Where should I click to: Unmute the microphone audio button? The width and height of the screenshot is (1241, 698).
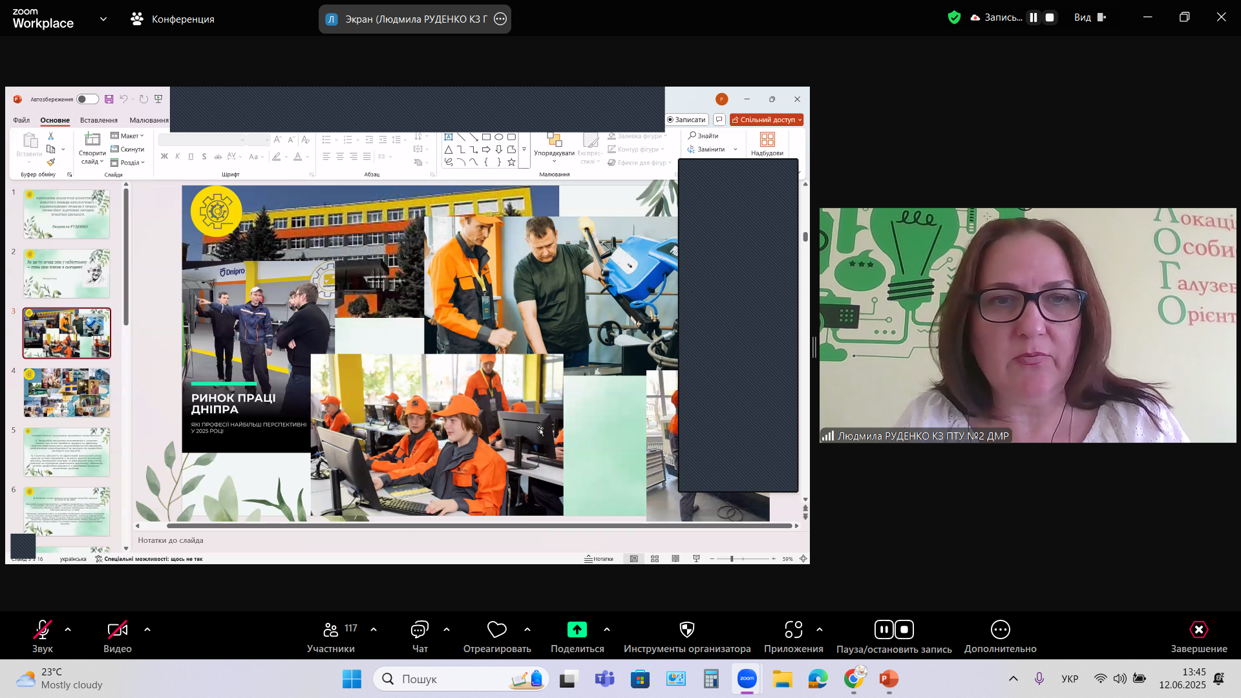43,630
